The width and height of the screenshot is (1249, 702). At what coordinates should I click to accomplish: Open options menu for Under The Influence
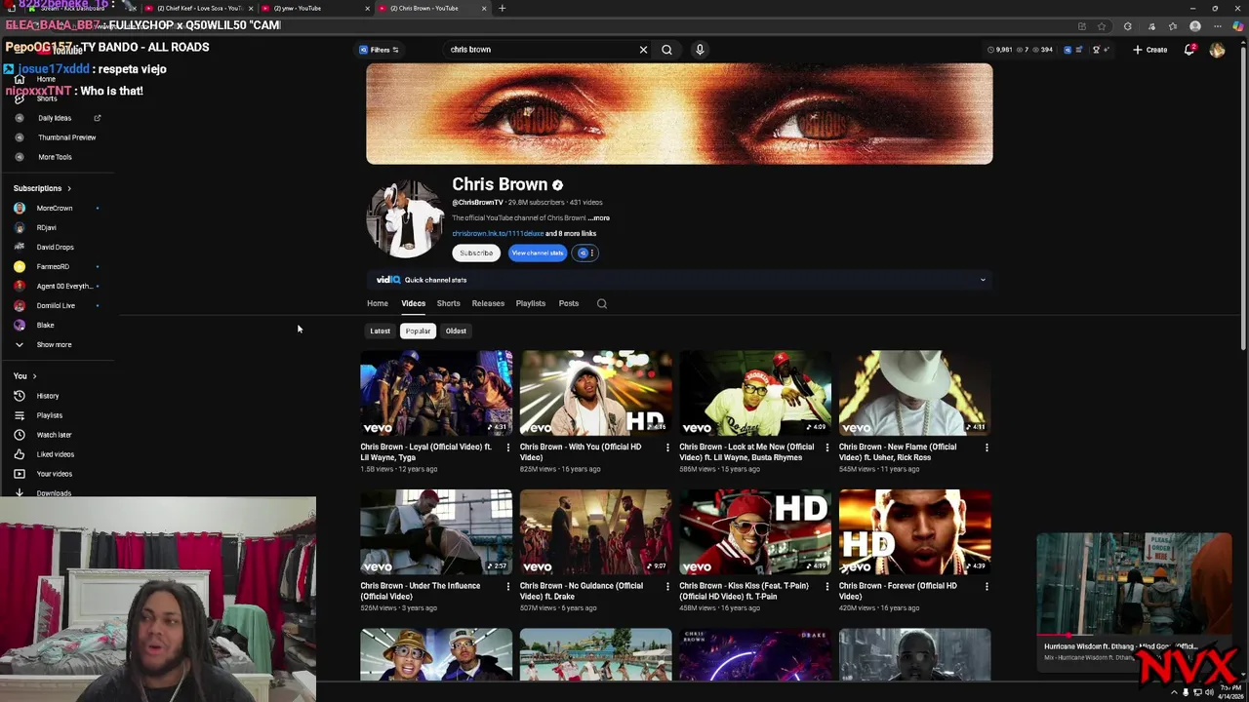(507, 587)
